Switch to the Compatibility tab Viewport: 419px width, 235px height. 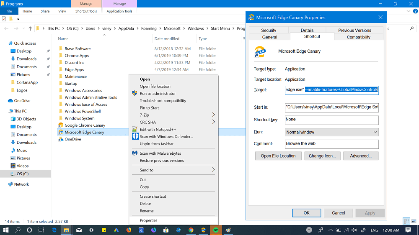pyautogui.click(x=358, y=37)
